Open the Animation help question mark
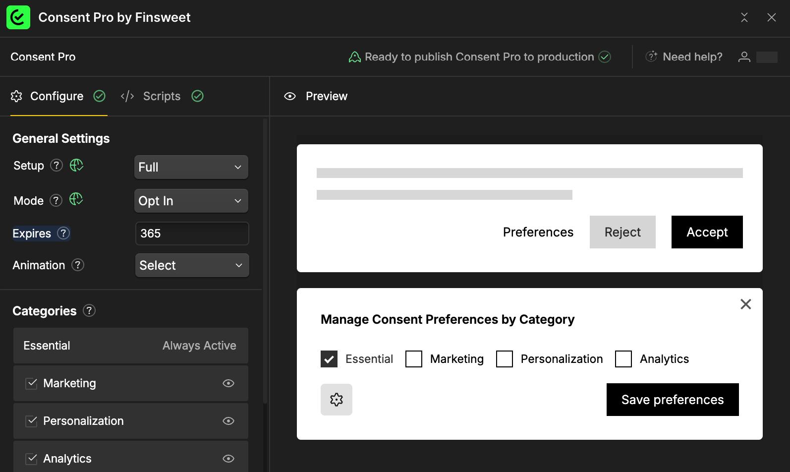This screenshot has width=790, height=472. (x=78, y=265)
